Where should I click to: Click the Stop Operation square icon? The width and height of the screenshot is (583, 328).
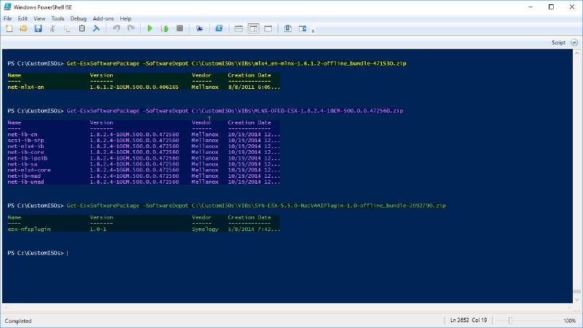point(179,28)
